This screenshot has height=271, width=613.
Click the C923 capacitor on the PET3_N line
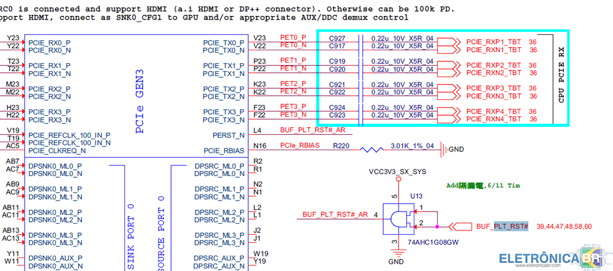click(362, 115)
